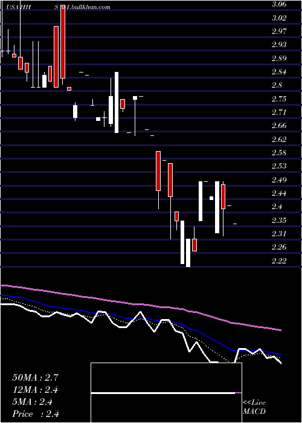Click the 2.31 price axis label
This screenshot has height=423, width=302.
[279, 234]
